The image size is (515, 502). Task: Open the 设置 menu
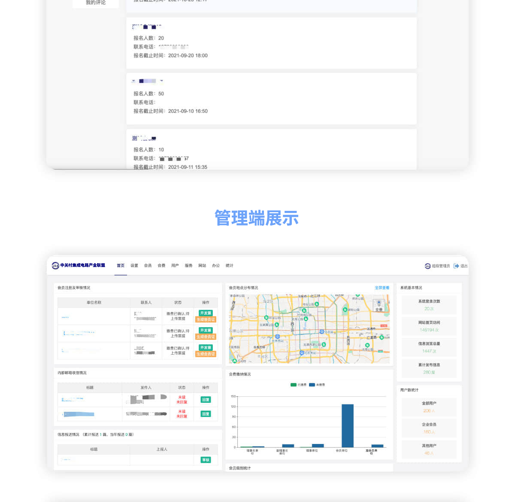134,266
